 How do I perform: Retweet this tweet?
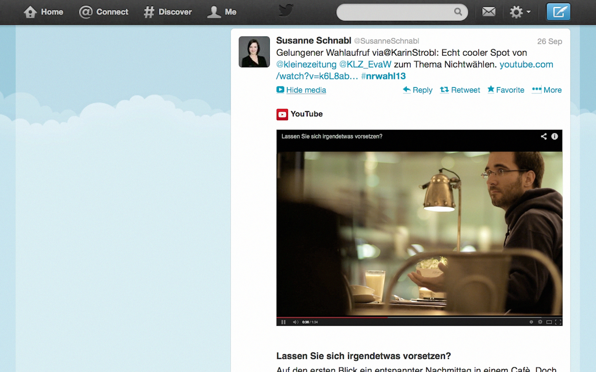coord(460,90)
